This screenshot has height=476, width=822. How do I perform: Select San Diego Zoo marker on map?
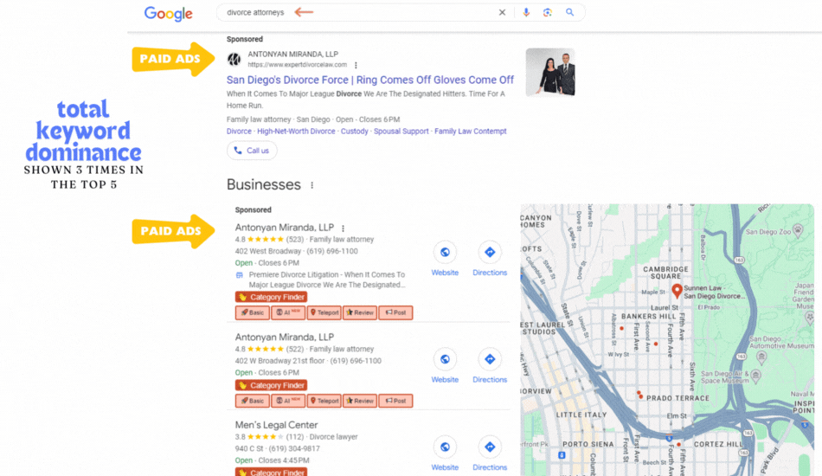(x=798, y=230)
